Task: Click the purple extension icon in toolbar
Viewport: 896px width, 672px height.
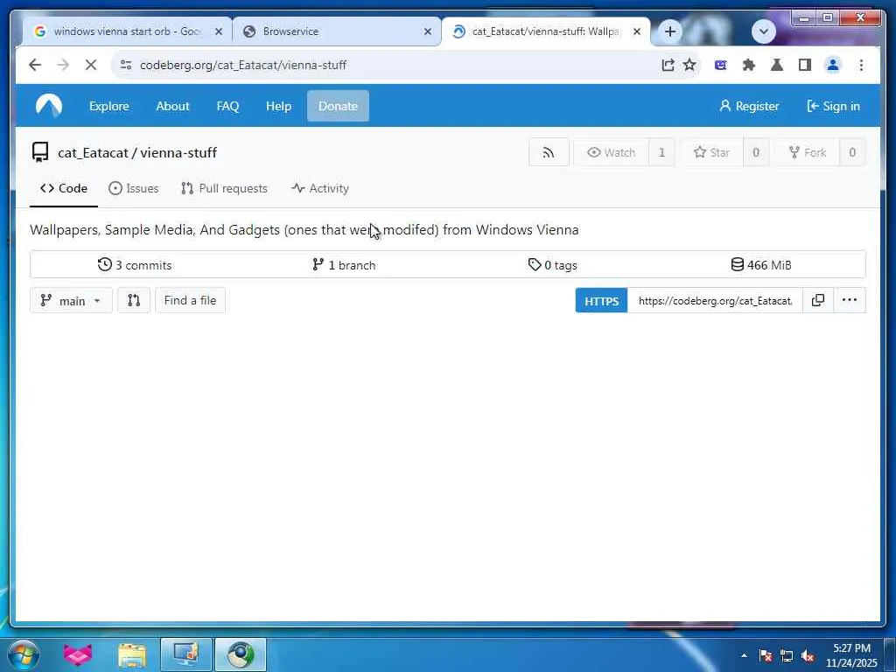Action: 721,65
